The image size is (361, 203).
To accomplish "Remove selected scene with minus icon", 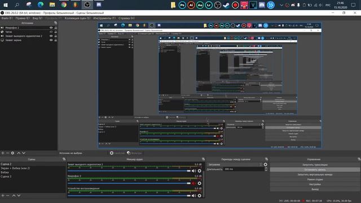I will 7,196.
